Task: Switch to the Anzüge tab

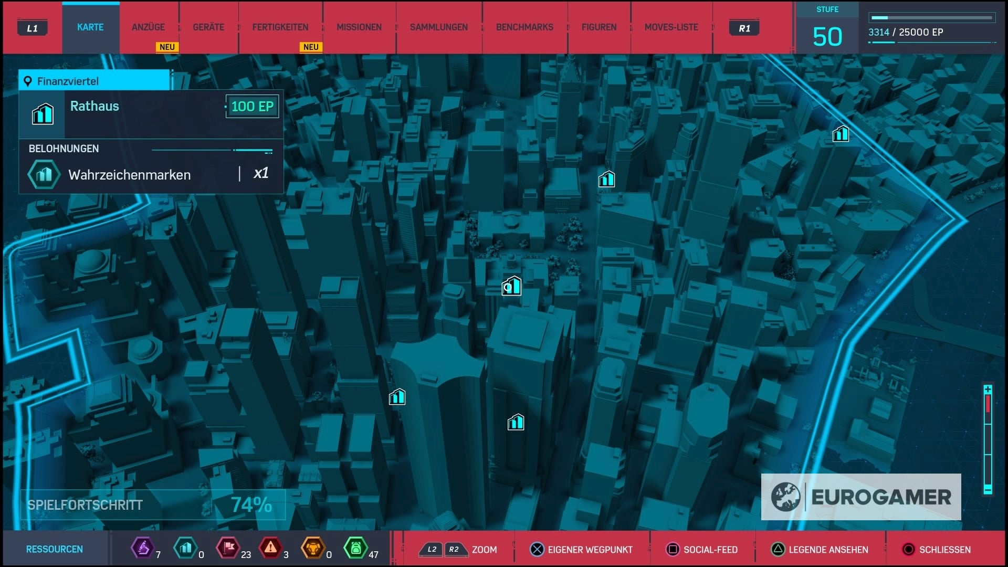Action: tap(148, 27)
